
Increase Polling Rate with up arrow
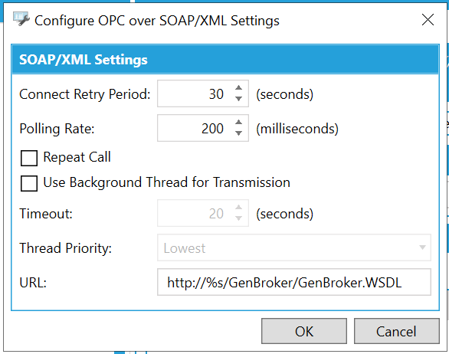coord(238,123)
